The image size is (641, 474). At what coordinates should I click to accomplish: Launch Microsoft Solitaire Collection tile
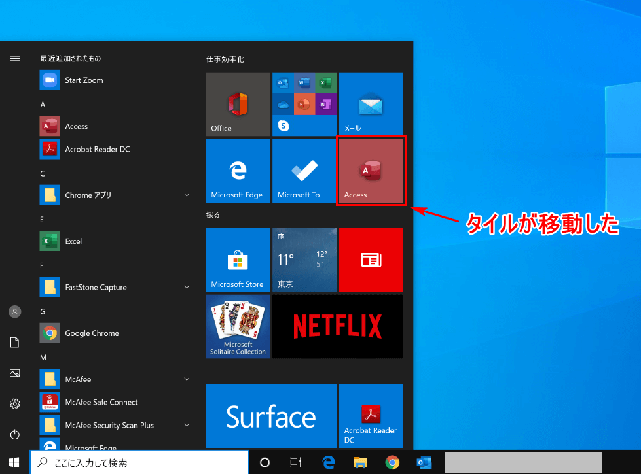click(238, 327)
